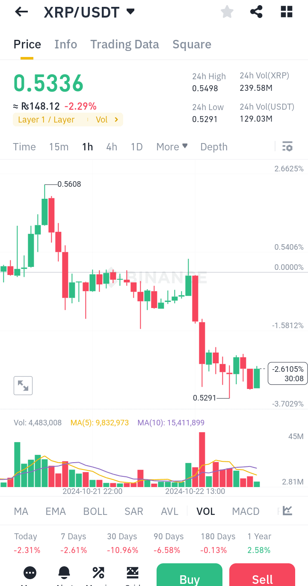Open chart settings icon beside Depth

(287, 146)
